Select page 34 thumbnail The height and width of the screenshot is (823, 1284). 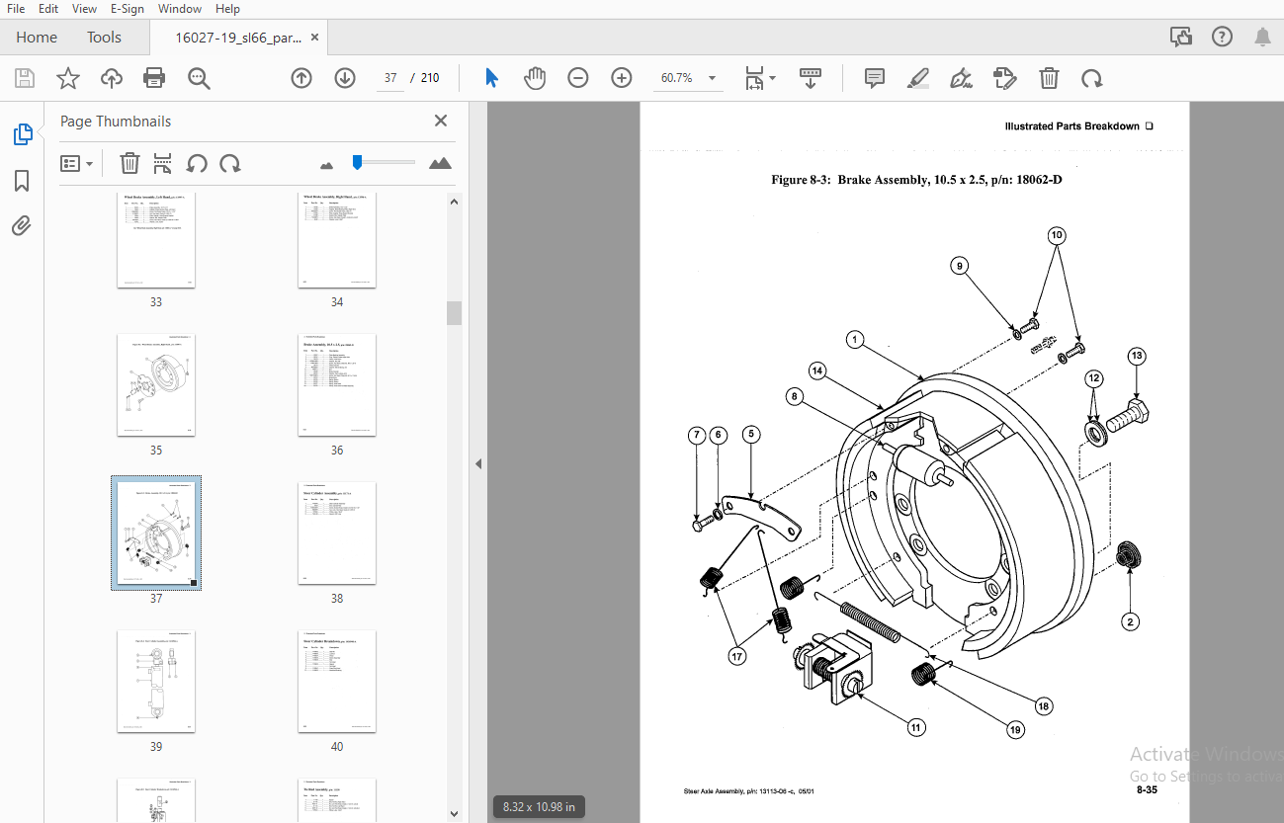[337, 242]
